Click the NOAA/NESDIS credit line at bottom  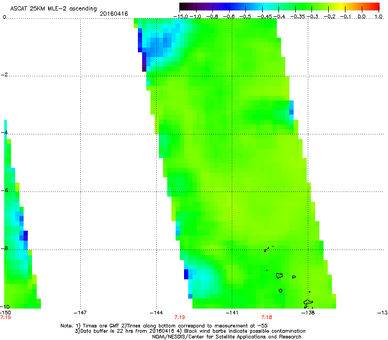coord(227,337)
